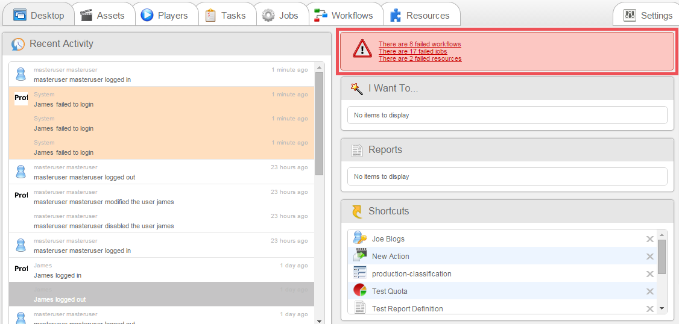Viewport: 679px width, 324px height.
Task: Open the 2 failed resources link
Action: 420,59
